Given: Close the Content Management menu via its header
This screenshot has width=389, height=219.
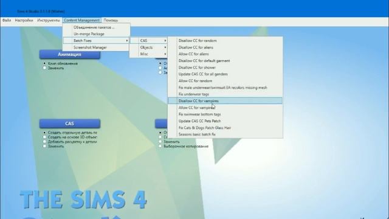Looking at the screenshot, I should 81,20.
